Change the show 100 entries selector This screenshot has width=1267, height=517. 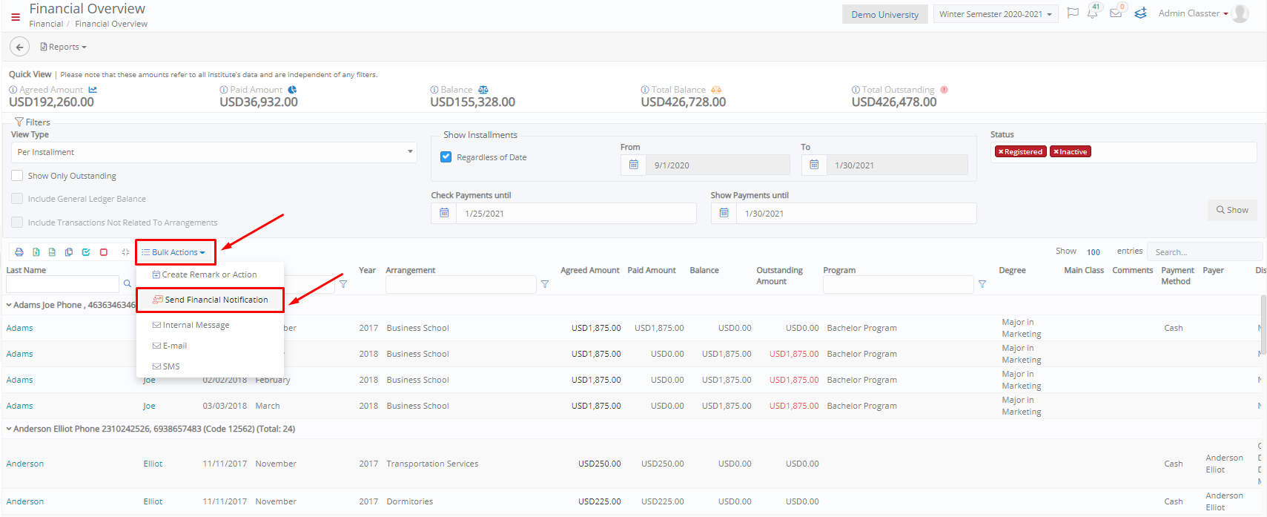pos(1094,252)
